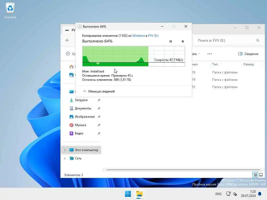The image size is (267, 200).
Task: Collapse details via 'Меньше сведений'
Action: (99, 91)
